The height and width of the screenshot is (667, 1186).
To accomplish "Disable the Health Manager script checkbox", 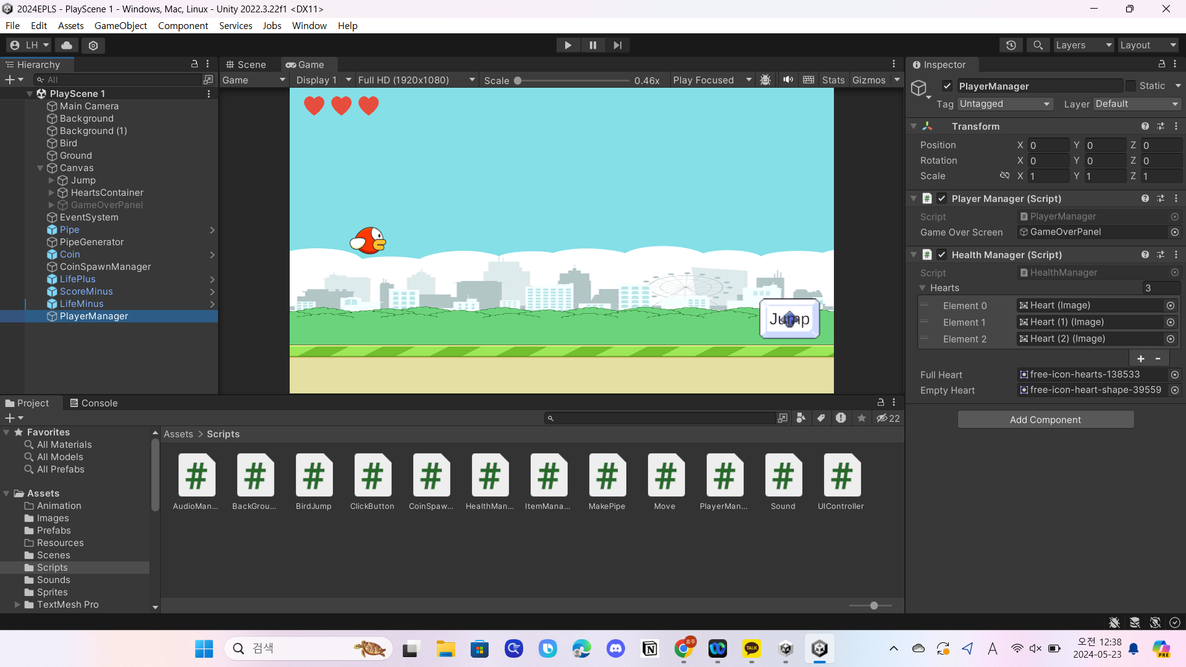I will coord(941,254).
